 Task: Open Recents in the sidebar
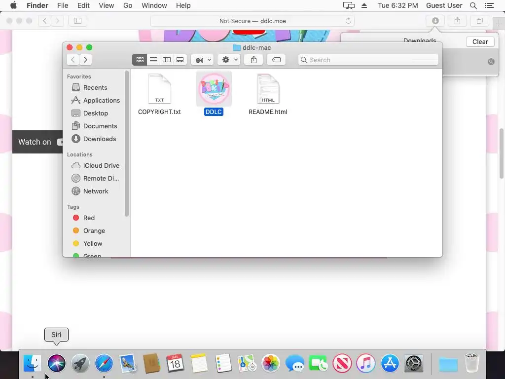(x=95, y=88)
